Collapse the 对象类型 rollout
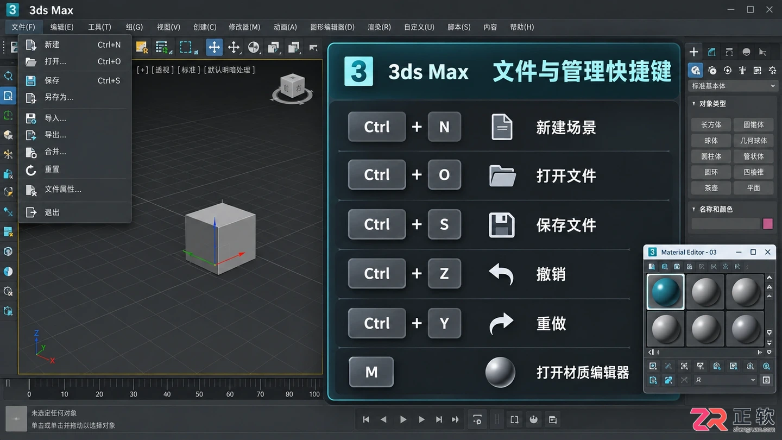782x440 pixels. 694,104
